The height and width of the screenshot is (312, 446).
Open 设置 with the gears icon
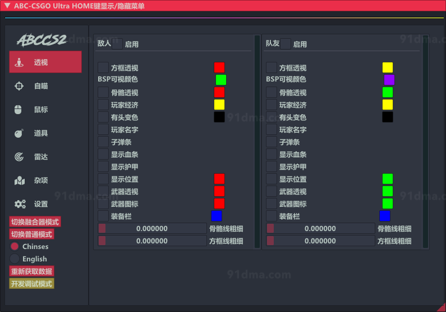[x=20, y=204]
